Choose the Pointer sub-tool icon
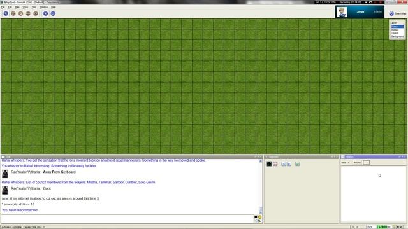This screenshot has height=229, width=408. point(45,13)
